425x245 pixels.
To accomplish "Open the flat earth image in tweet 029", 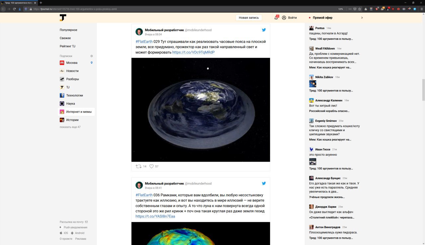I will tap(201, 110).
